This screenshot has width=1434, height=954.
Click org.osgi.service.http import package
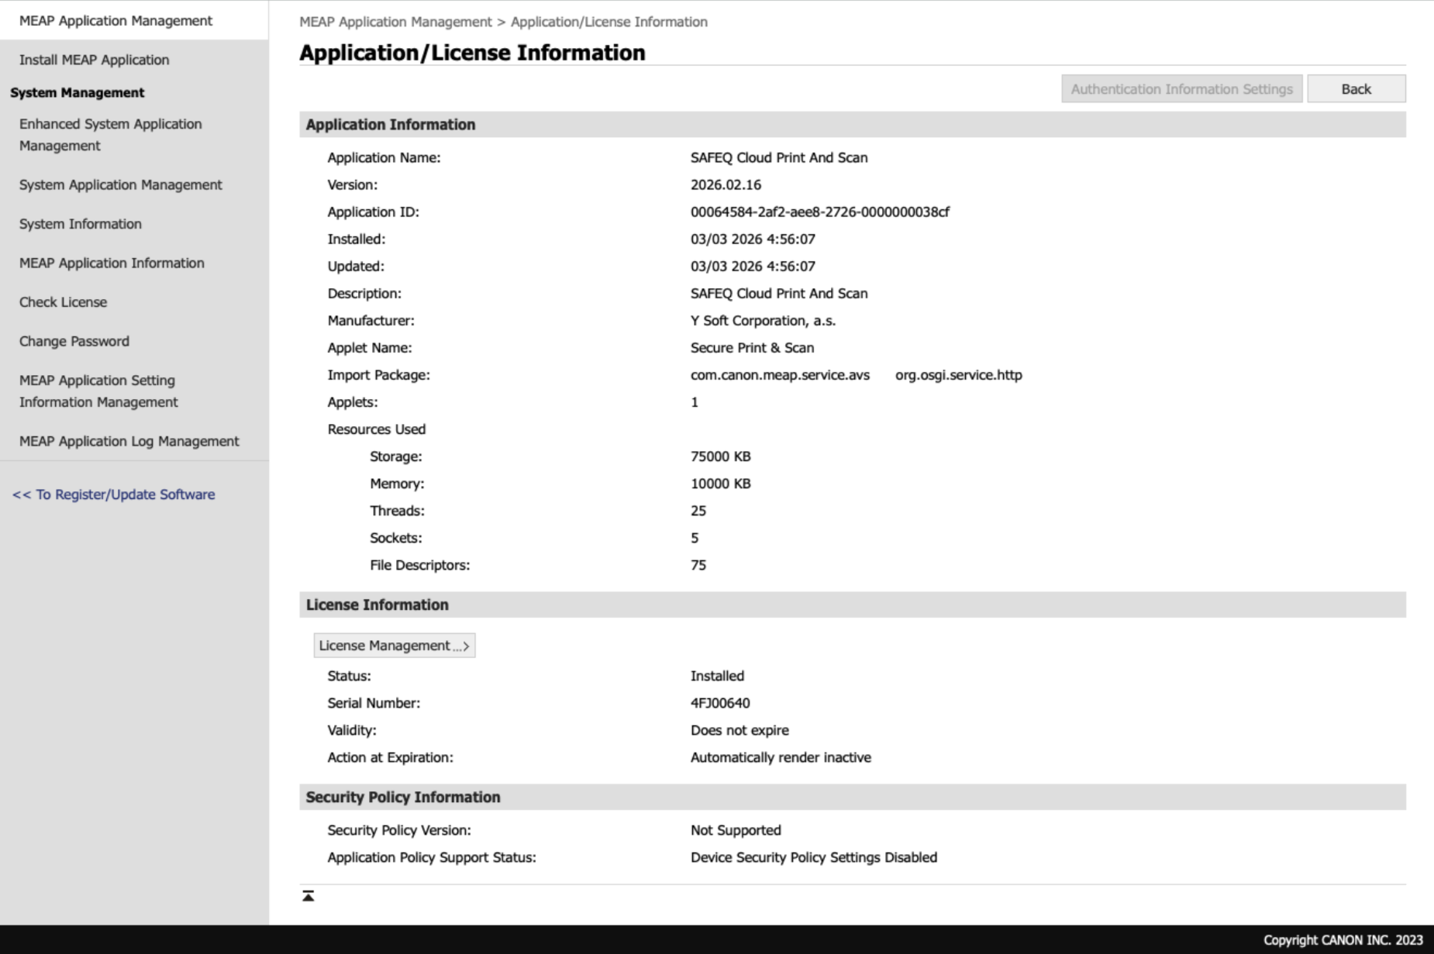pos(959,375)
